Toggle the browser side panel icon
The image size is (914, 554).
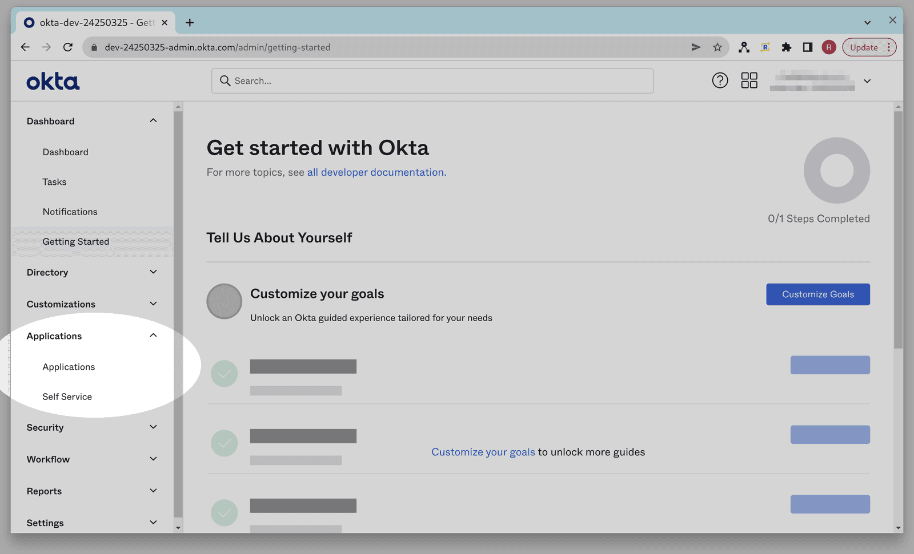click(808, 47)
